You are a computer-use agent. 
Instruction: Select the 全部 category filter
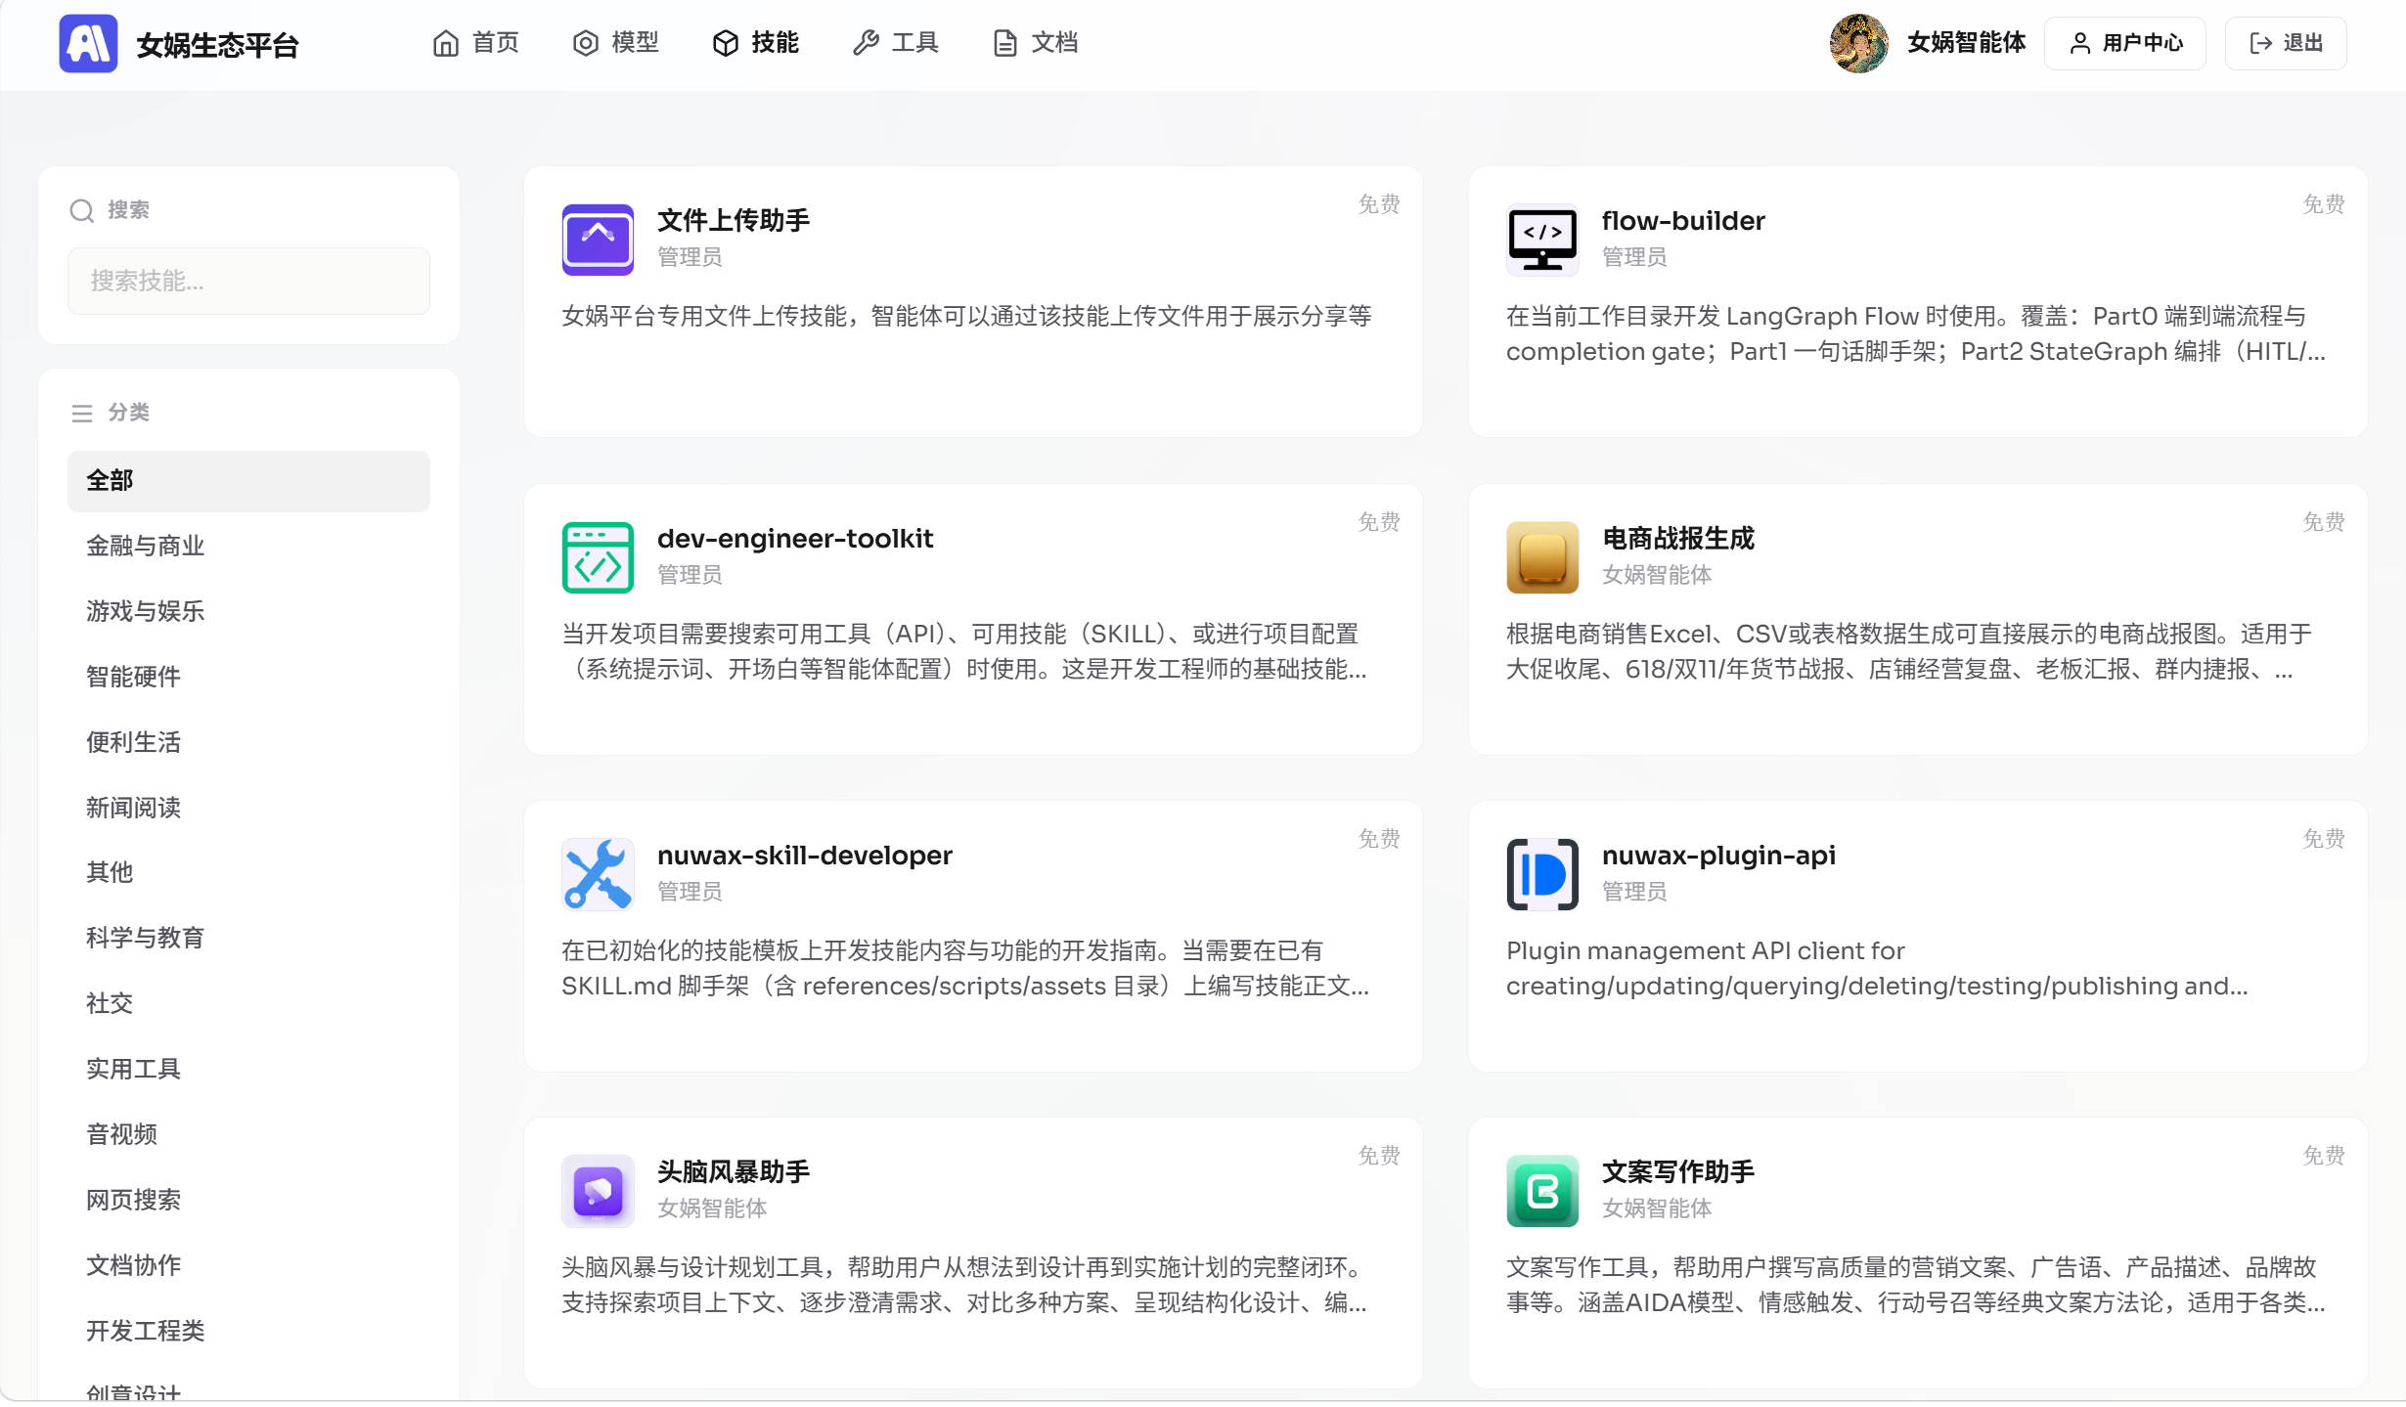[x=248, y=481]
